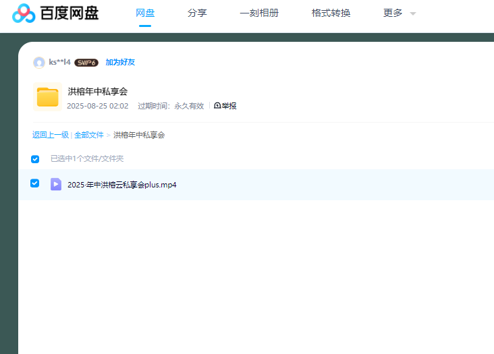Open the file 2025·年中洪榕云私享会plus.mp4
494x354 pixels.
click(122, 185)
